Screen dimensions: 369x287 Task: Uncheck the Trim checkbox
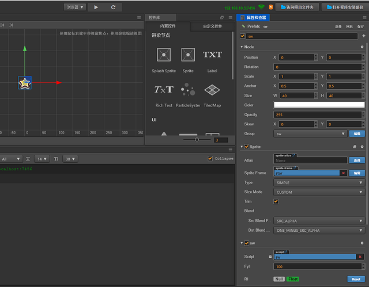[x=276, y=201]
